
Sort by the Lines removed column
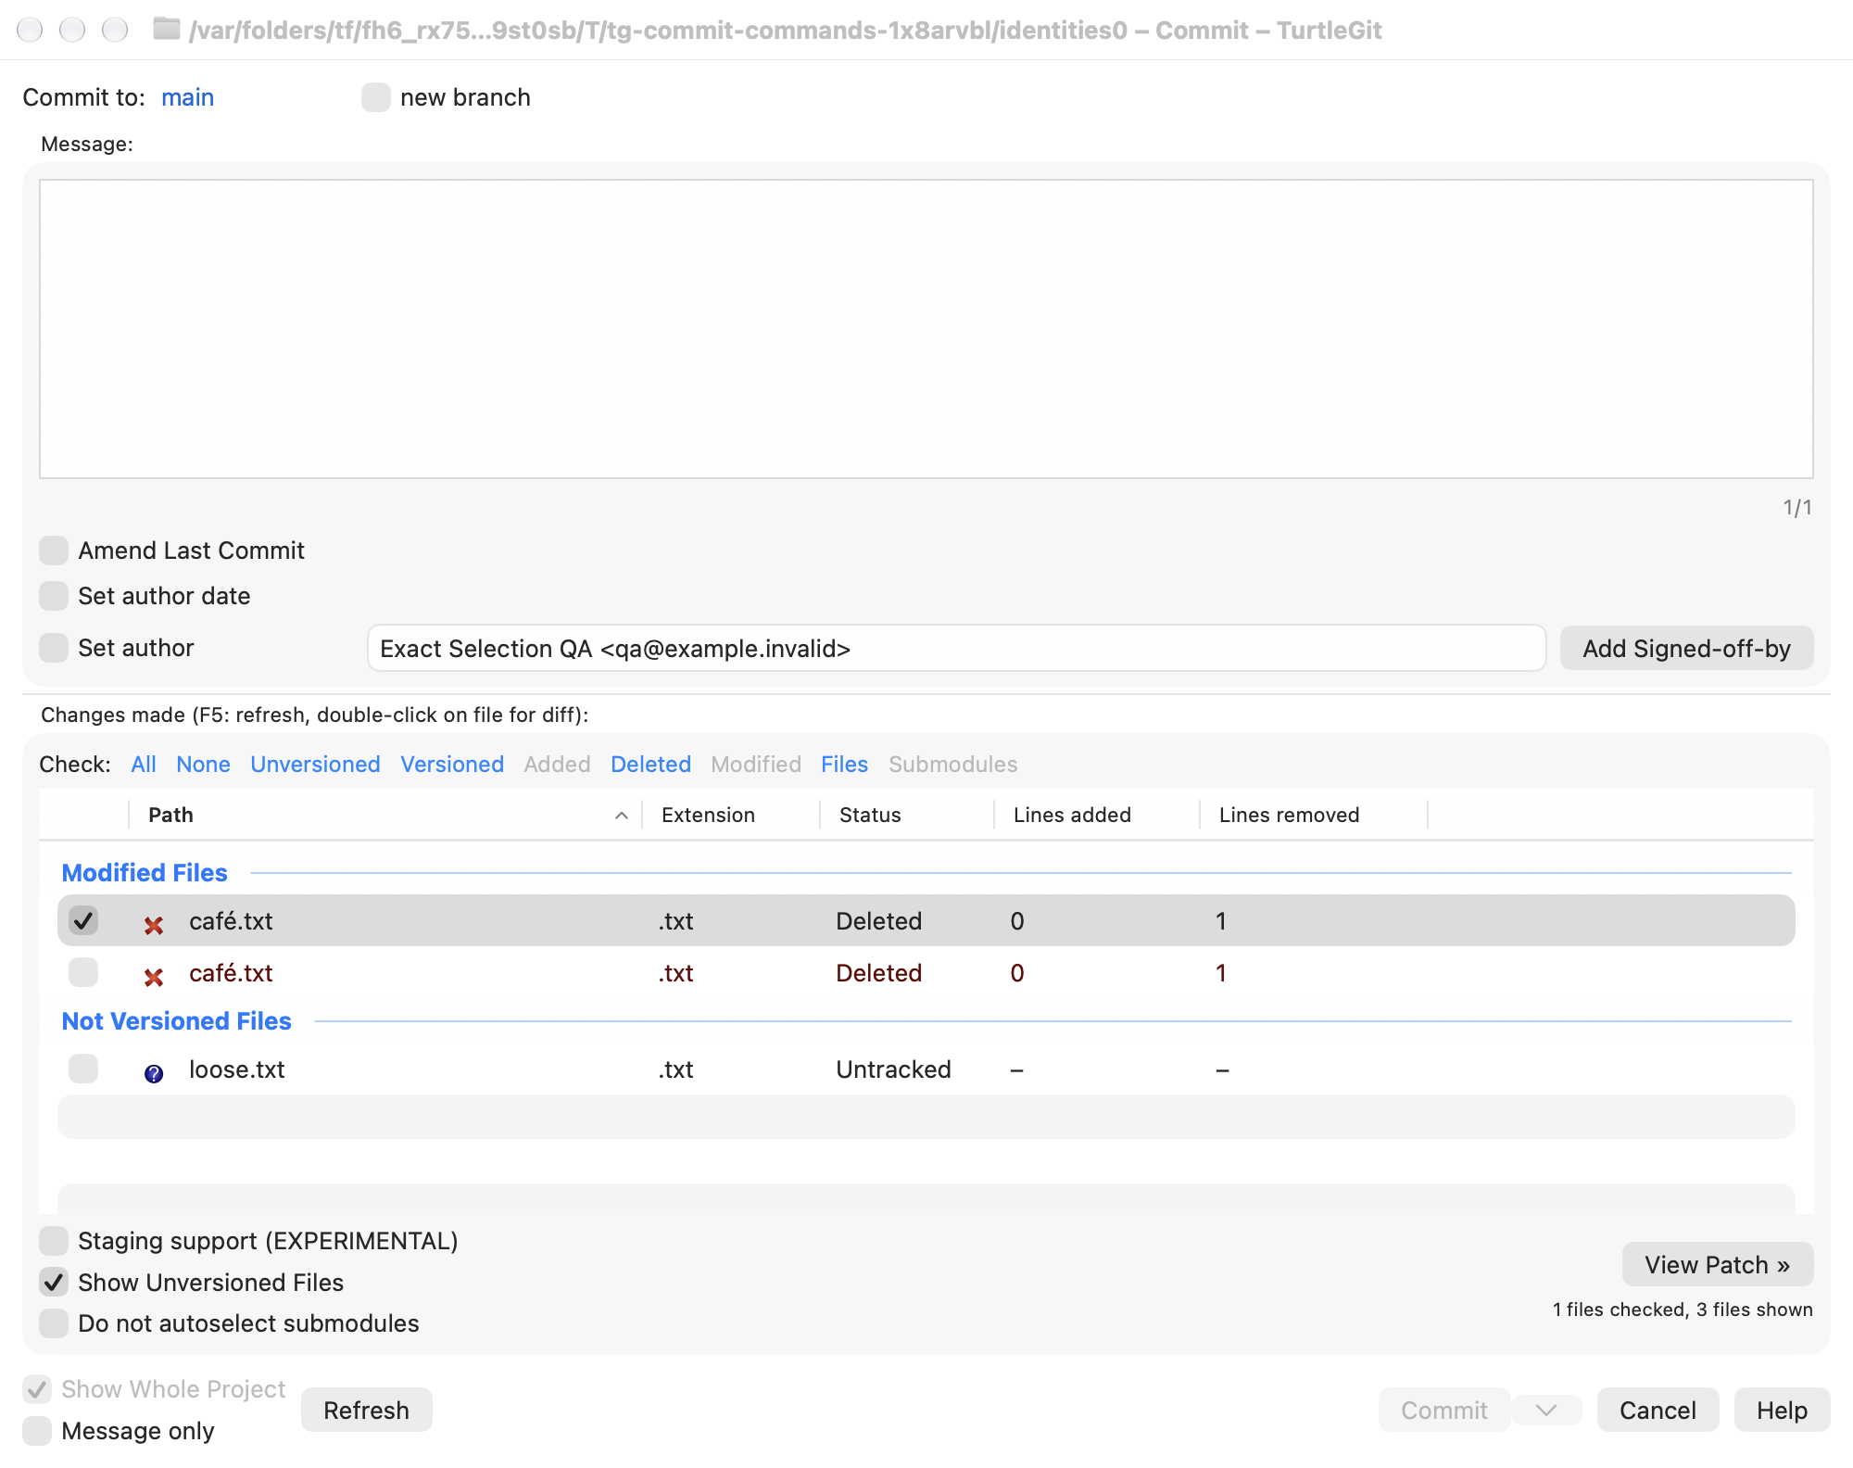click(x=1314, y=815)
